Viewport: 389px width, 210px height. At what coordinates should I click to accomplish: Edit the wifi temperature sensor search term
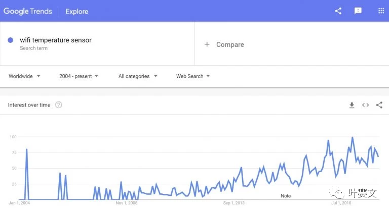pos(56,40)
